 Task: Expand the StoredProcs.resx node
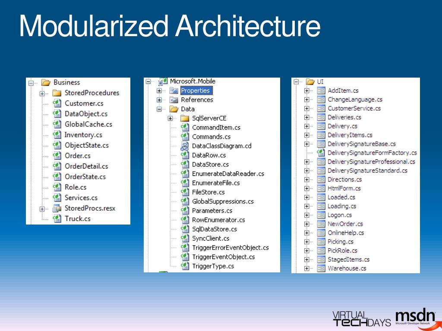click(x=42, y=209)
